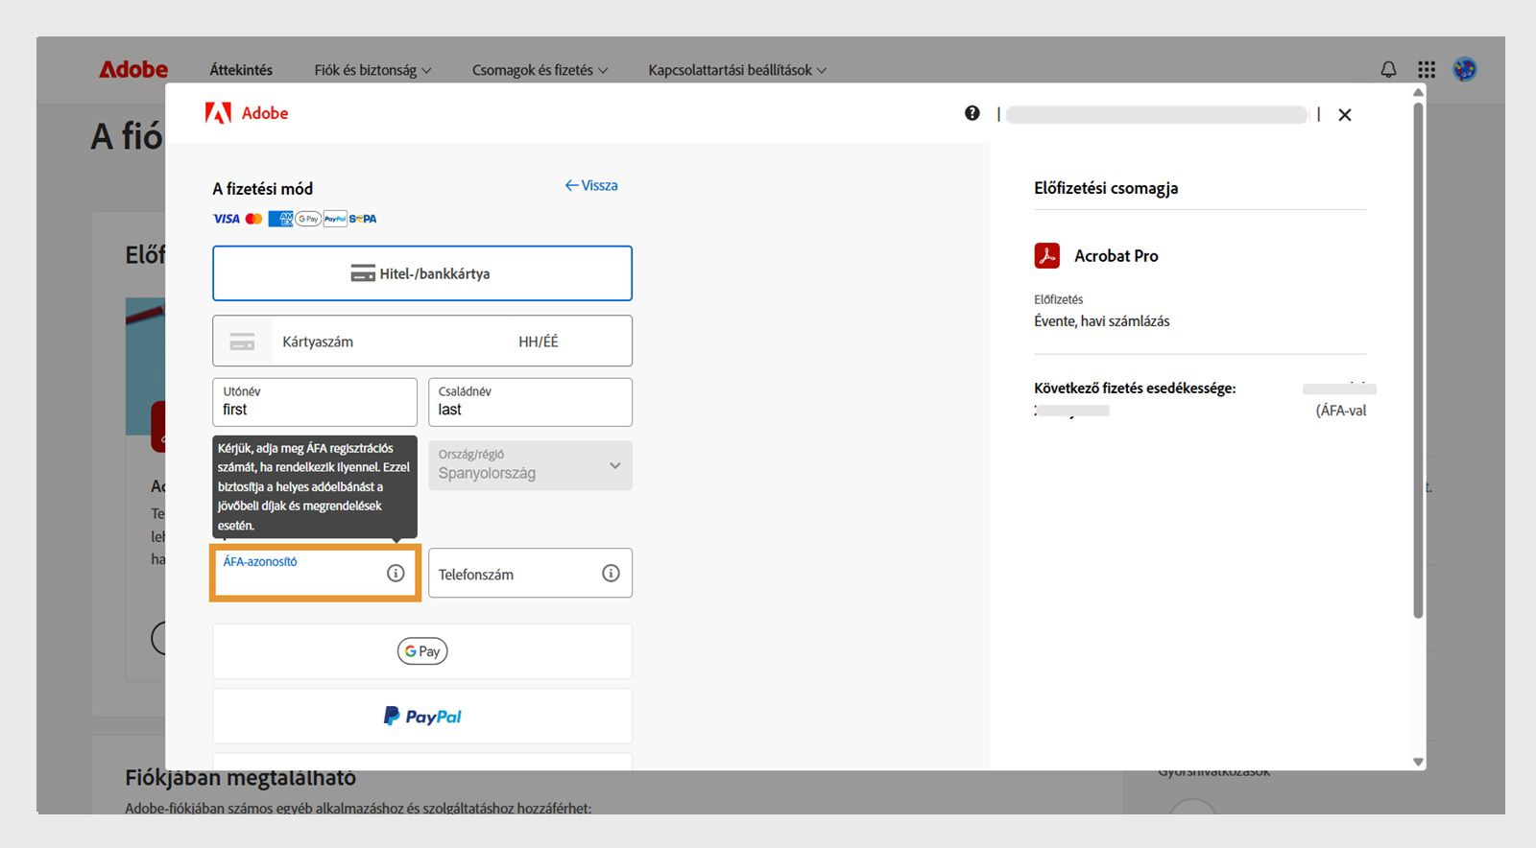Click the Visa payment logo

pos(227,219)
